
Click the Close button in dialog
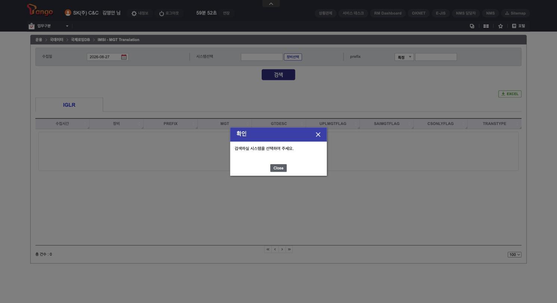(278, 168)
